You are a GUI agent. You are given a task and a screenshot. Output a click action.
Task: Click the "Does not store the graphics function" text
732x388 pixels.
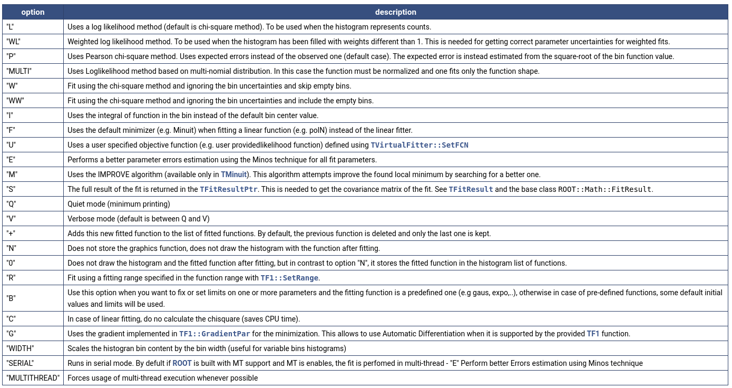click(223, 248)
